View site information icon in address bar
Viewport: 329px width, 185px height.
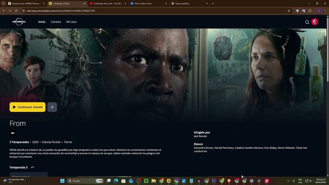[23, 11]
